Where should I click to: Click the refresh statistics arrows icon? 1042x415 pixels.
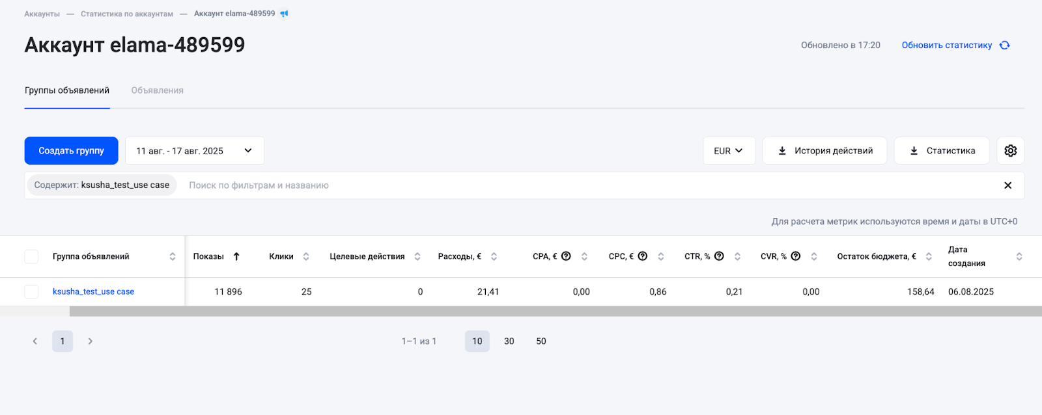point(1005,46)
